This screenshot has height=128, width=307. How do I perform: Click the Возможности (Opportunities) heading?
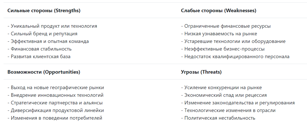[x=44, y=72]
